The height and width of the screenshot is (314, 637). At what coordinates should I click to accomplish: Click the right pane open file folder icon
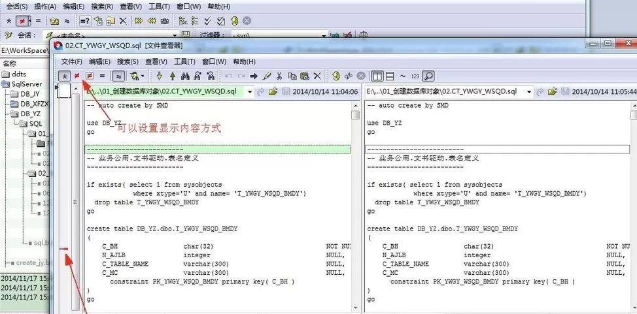click(552, 91)
